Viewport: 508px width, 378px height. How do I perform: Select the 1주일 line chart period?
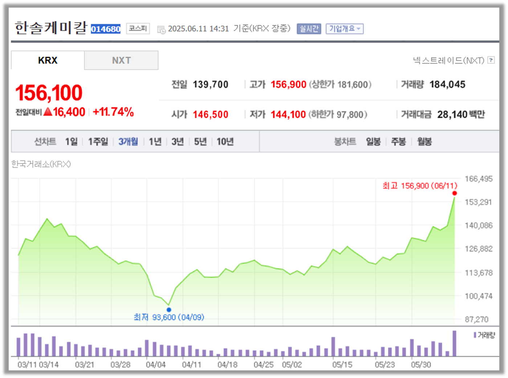(98, 141)
